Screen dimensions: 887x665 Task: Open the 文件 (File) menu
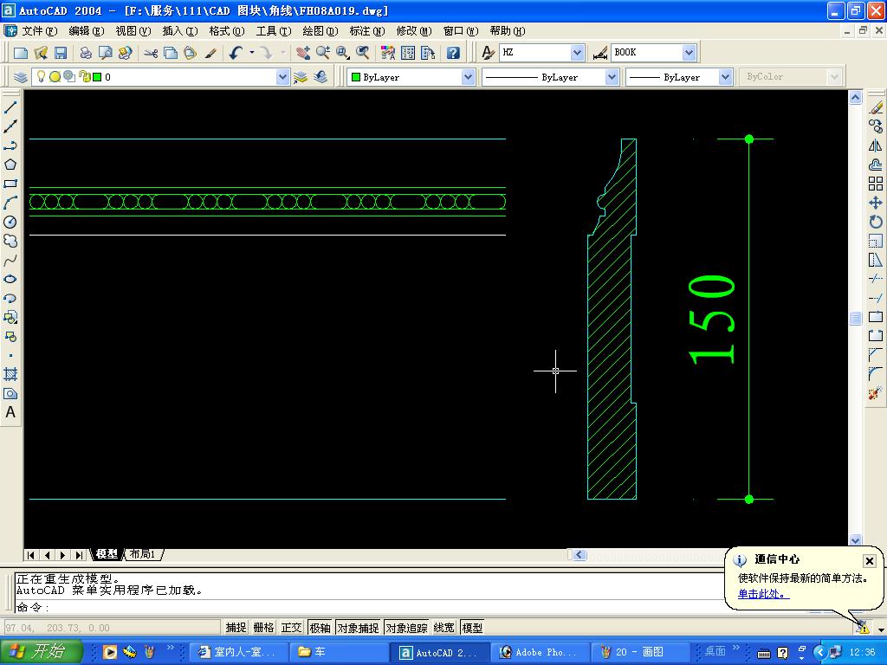pyautogui.click(x=39, y=30)
